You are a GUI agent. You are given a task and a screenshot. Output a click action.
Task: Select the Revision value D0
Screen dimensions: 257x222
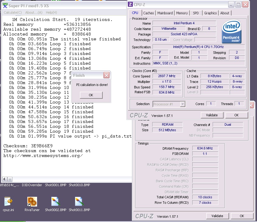(237, 58)
